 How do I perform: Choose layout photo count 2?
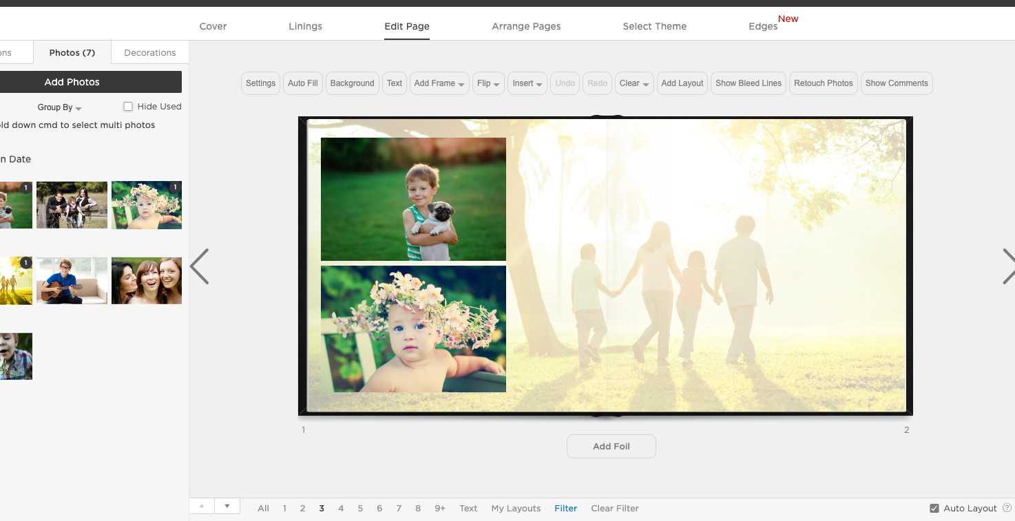[x=302, y=509]
